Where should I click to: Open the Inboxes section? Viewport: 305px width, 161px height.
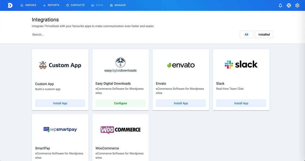pos(28,5)
